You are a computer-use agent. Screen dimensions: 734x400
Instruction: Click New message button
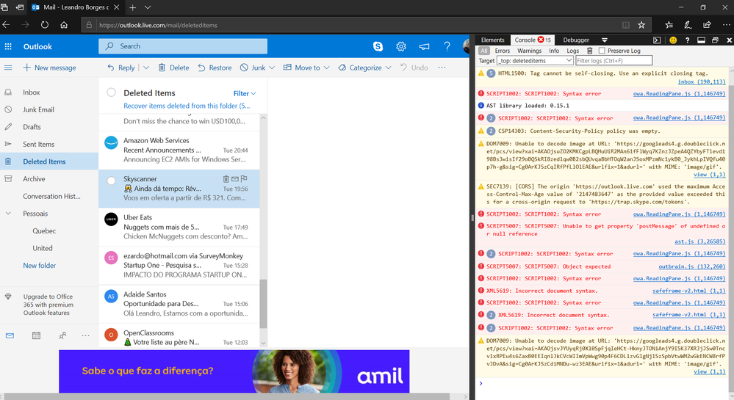click(x=49, y=68)
